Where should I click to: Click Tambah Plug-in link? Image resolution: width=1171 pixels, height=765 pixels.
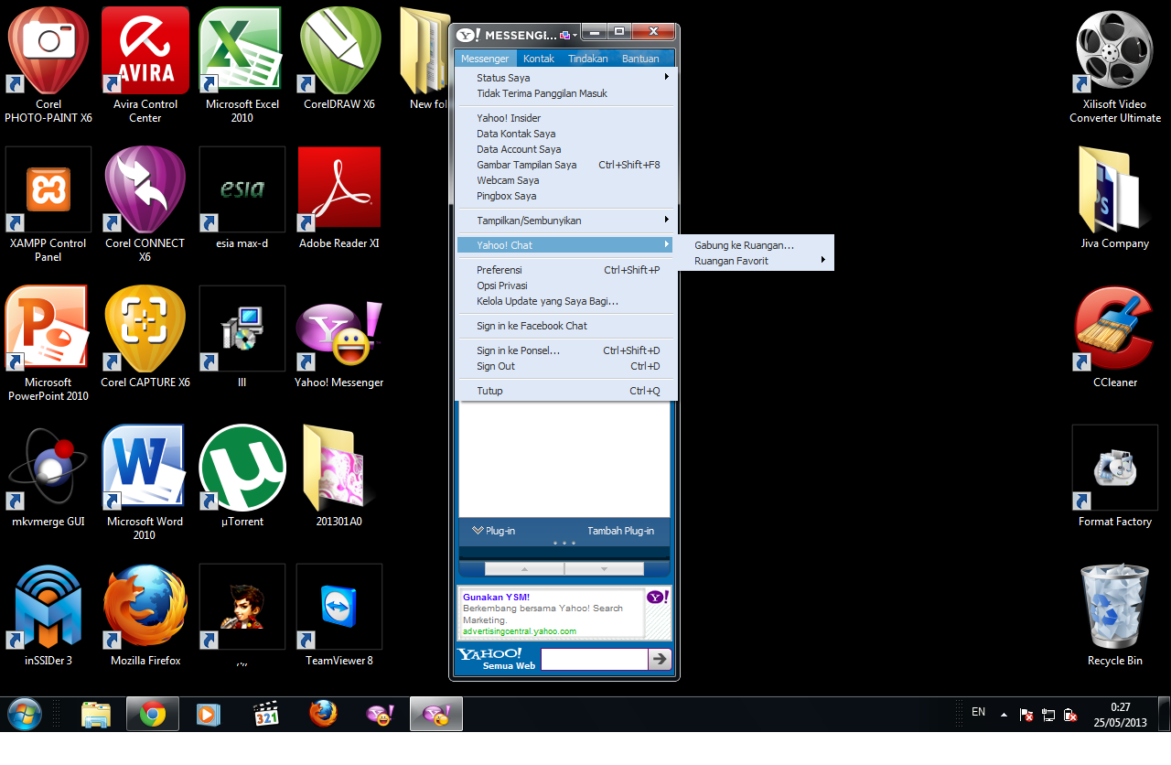(620, 531)
